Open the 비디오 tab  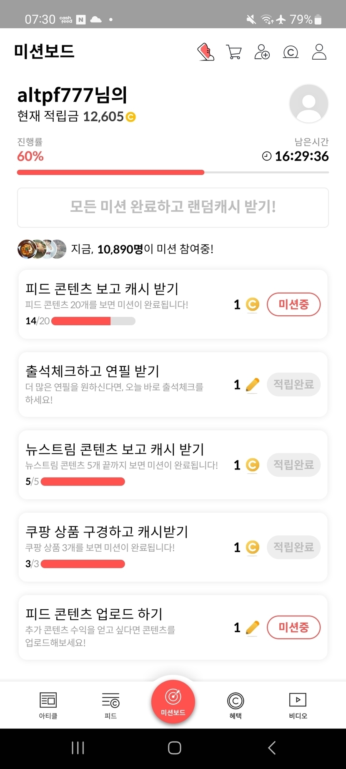(298, 705)
